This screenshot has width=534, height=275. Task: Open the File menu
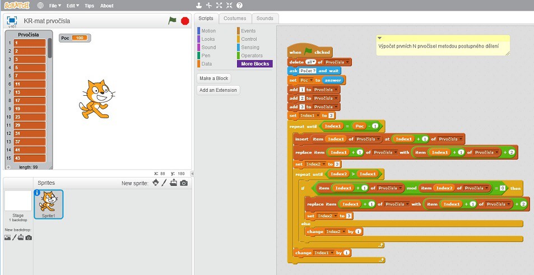click(x=55, y=6)
